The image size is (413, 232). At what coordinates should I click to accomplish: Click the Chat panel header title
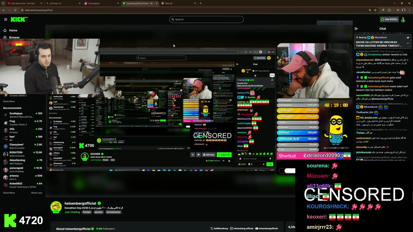coord(383,29)
